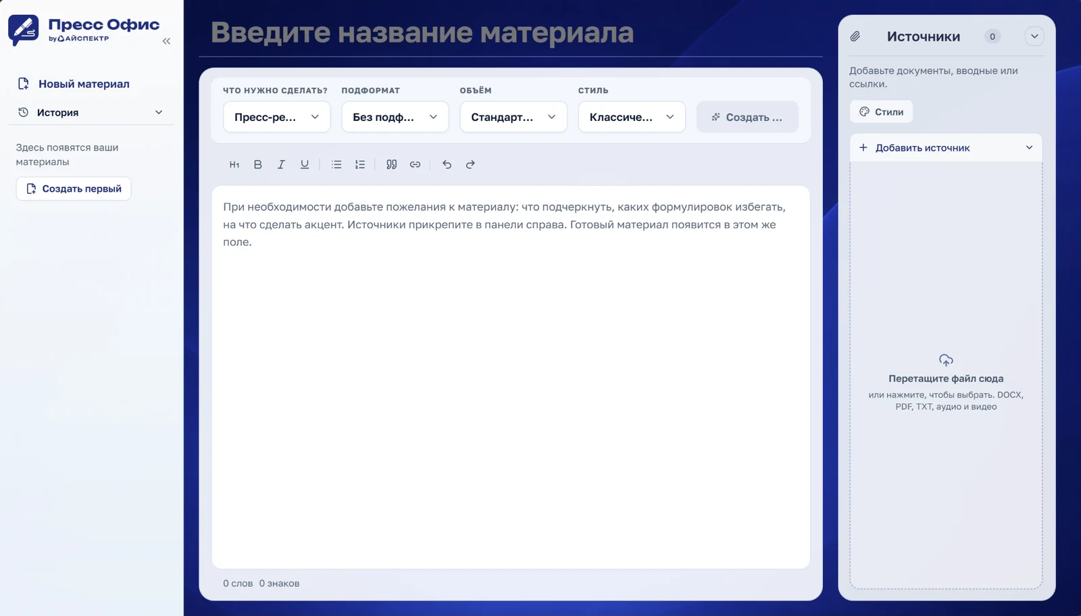Open the Классиче... style dropdown
The image size is (1081, 616).
(632, 117)
